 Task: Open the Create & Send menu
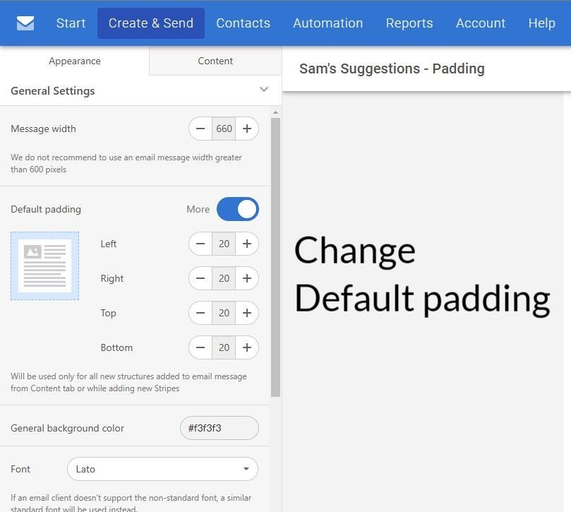[x=151, y=23]
